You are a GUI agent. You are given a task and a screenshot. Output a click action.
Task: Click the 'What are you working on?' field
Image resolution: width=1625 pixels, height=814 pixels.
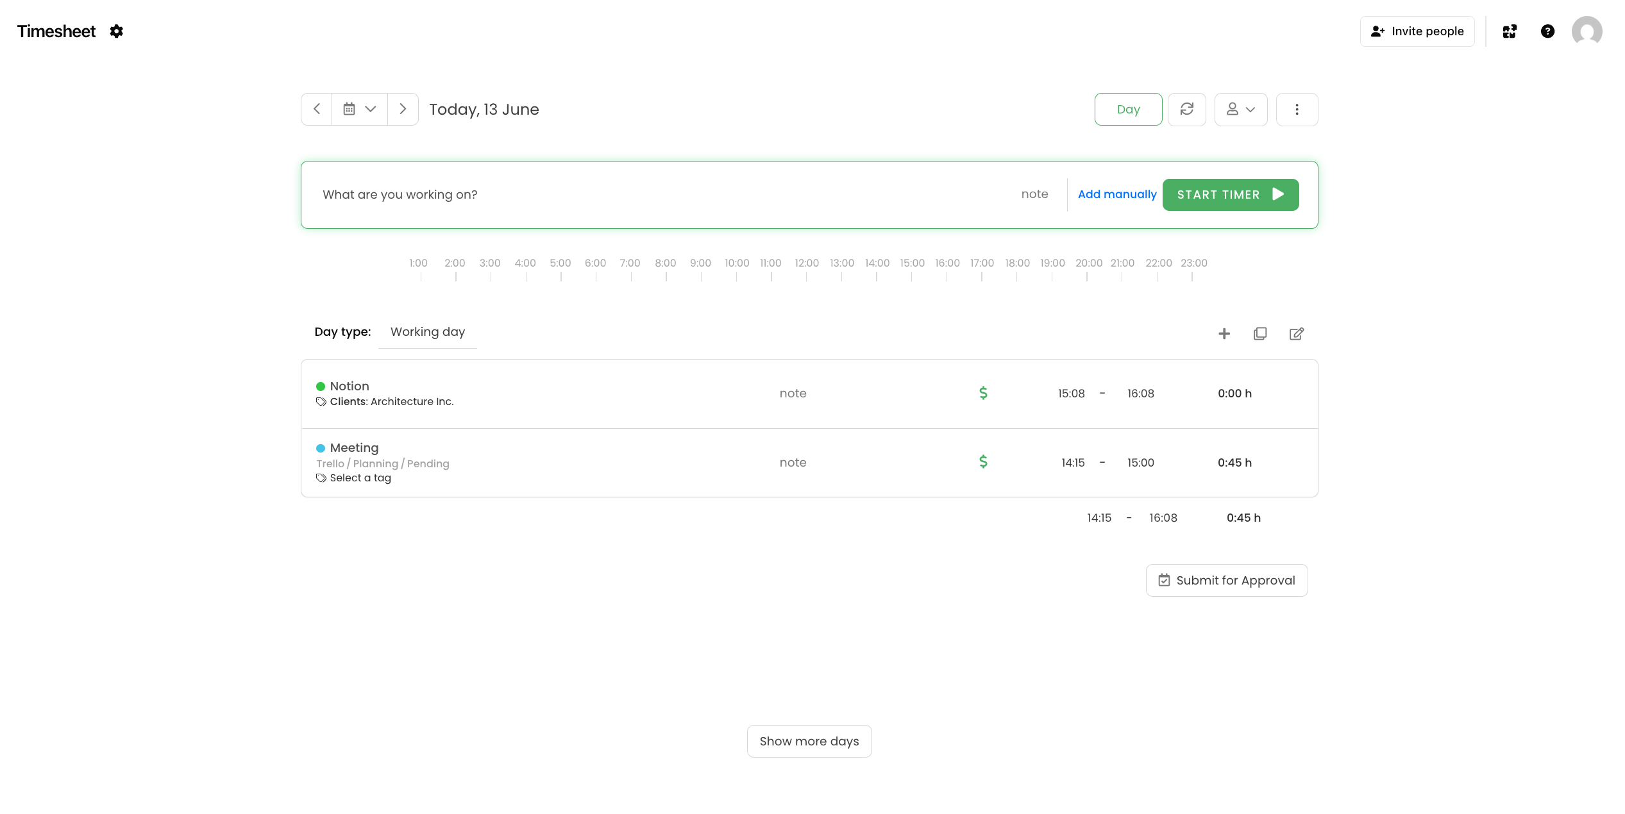641,194
